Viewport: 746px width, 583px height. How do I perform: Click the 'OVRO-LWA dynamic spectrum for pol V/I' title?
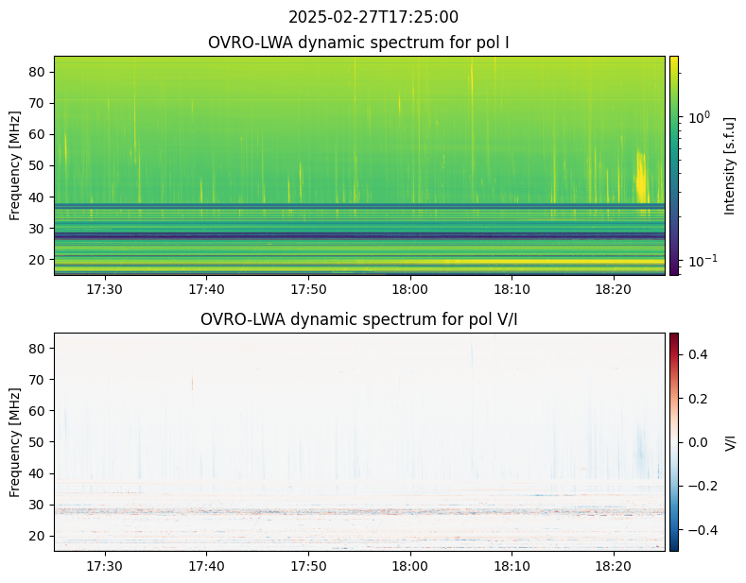click(x=358, y=319)
